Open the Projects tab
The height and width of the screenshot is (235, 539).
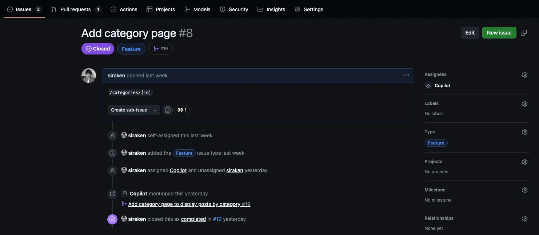[161, 8]
